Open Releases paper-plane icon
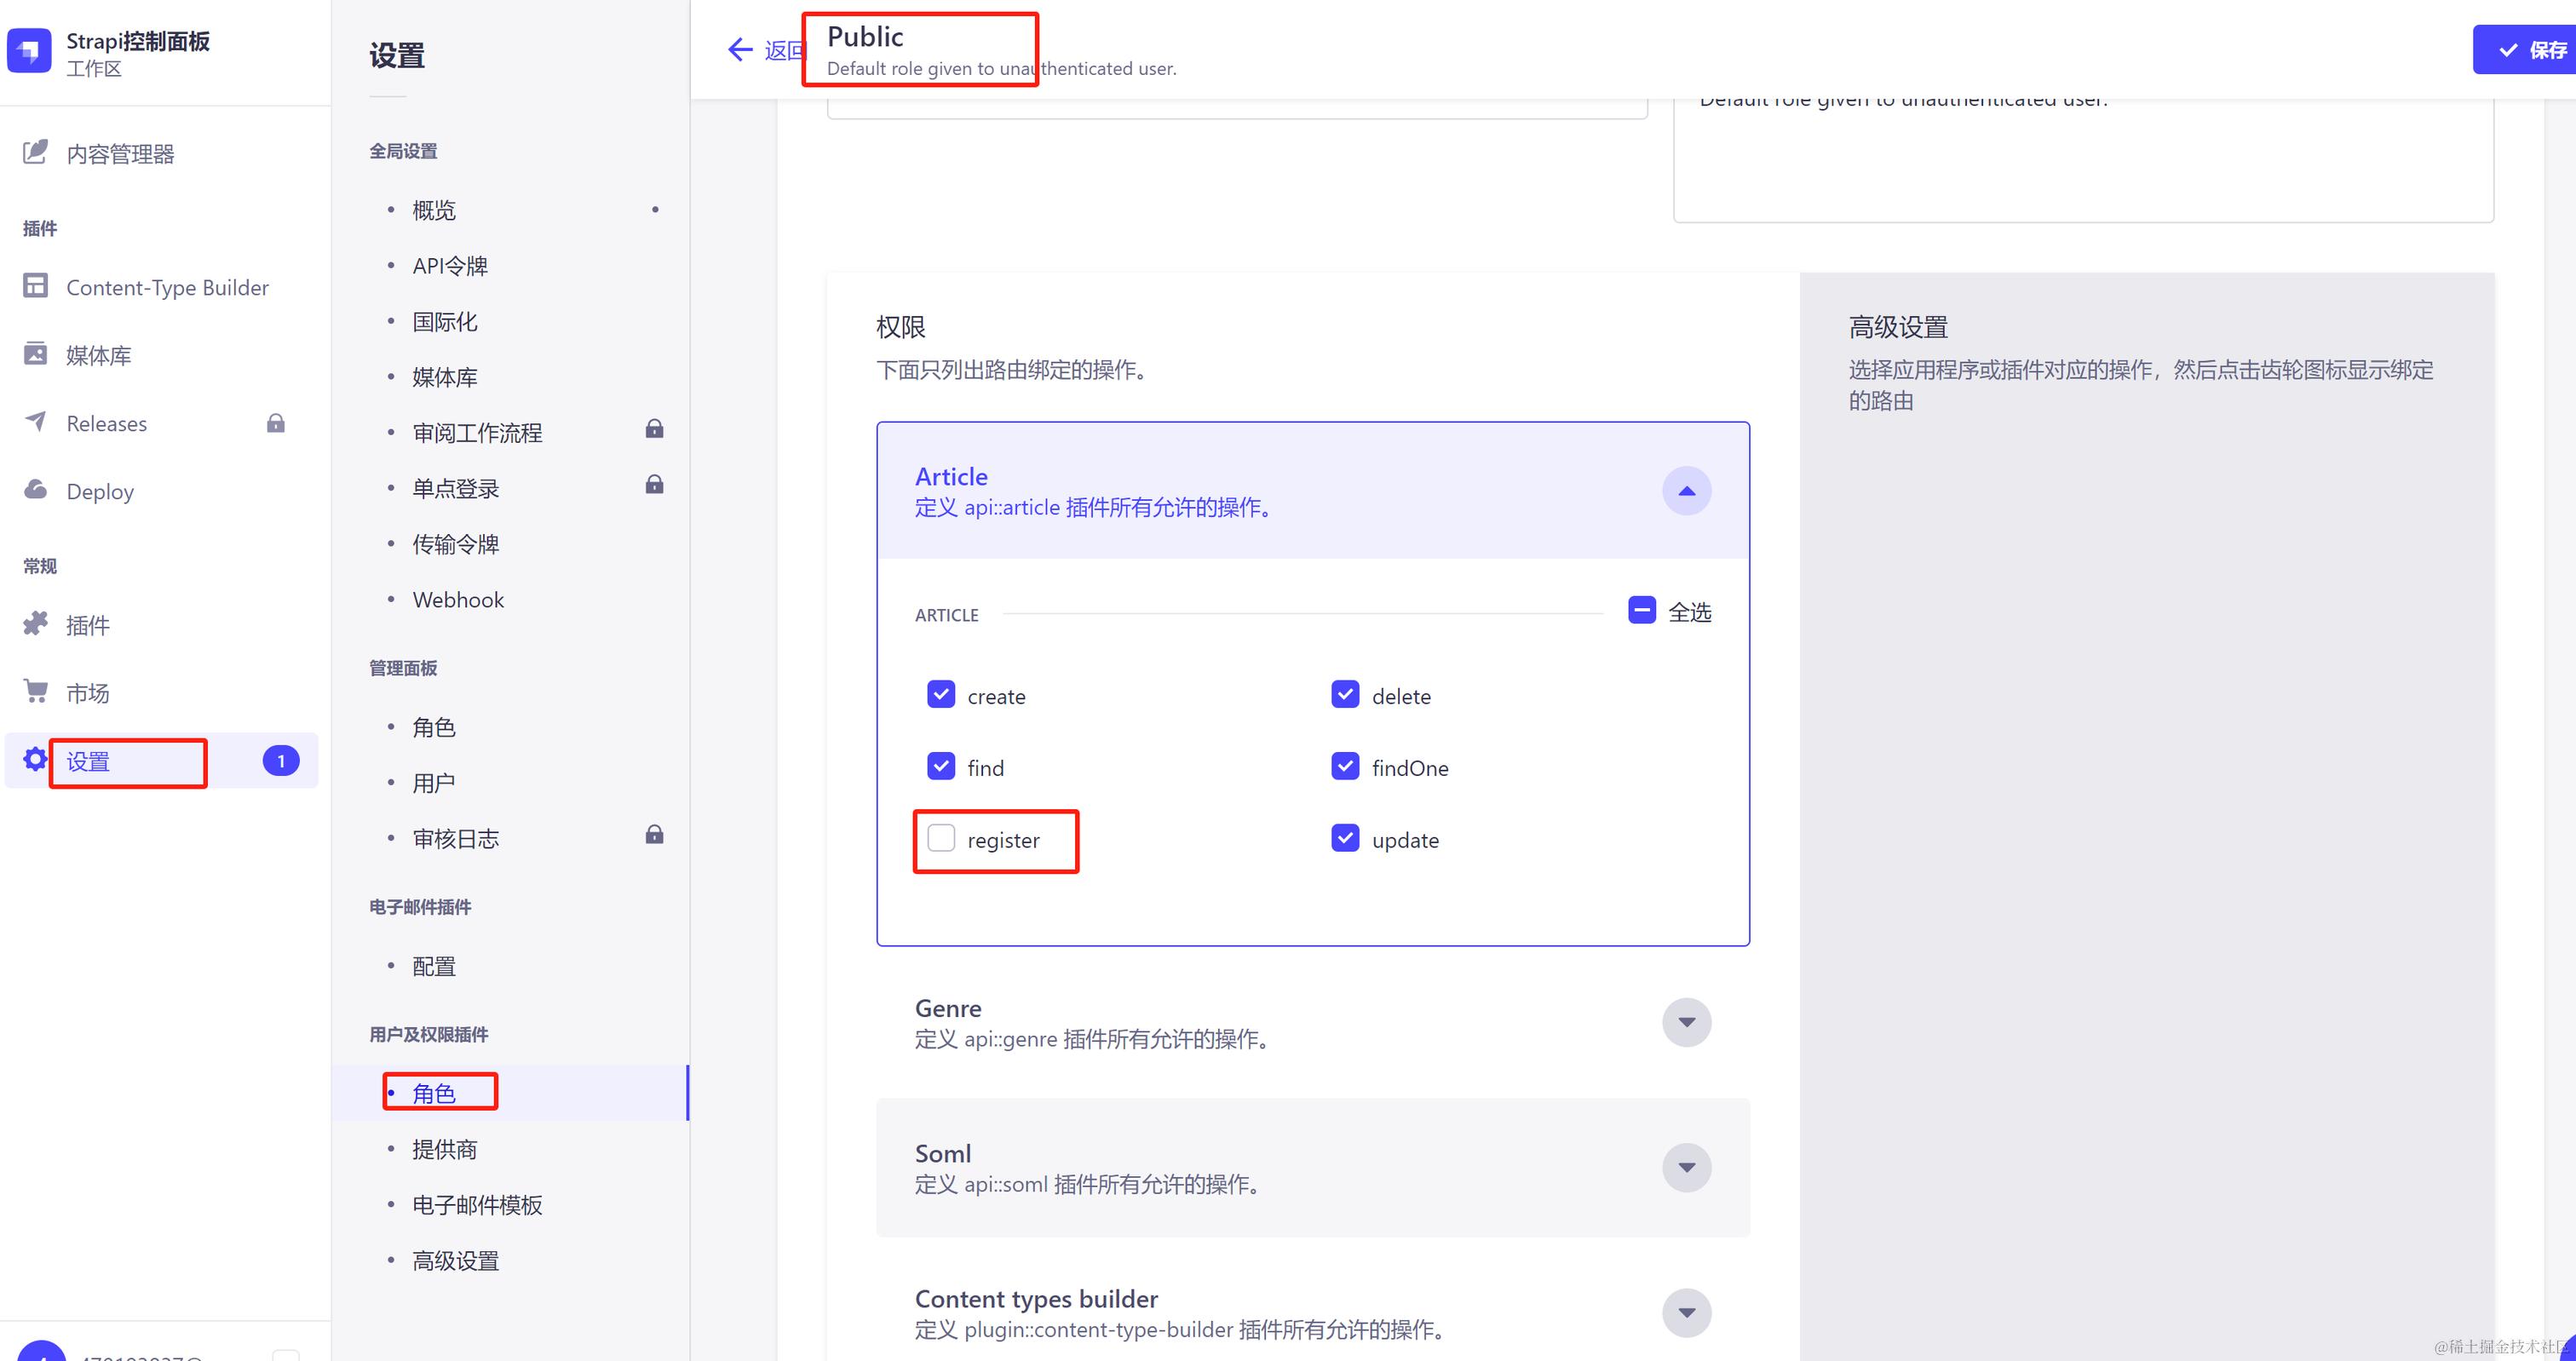 (x=35, y=421)
